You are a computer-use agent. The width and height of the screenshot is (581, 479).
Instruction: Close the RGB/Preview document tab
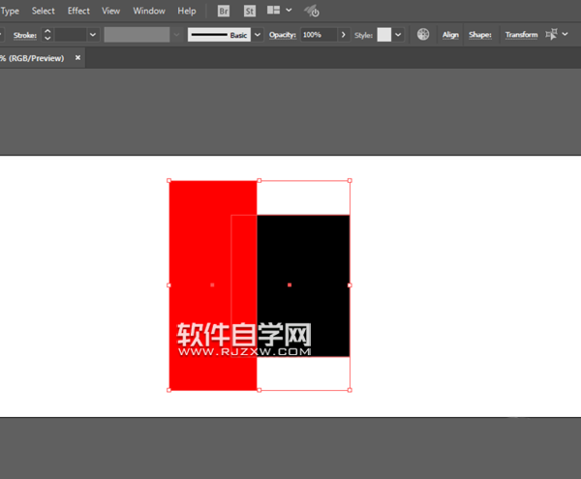pos(77,57)
